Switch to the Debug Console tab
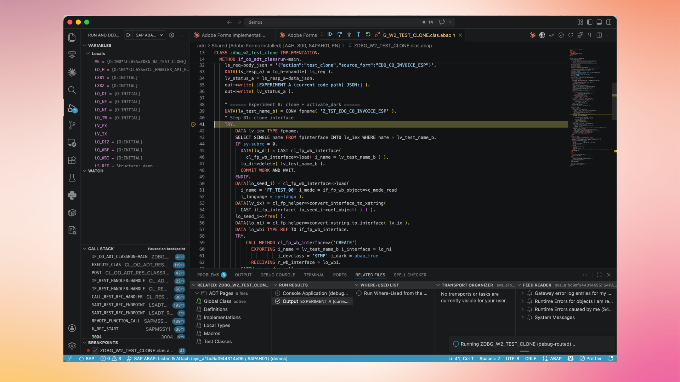This screenshot has width=680, height=382. [277, 275]
